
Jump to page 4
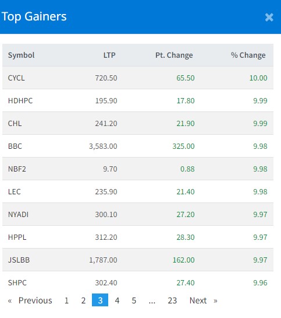[x=117, y=300]
